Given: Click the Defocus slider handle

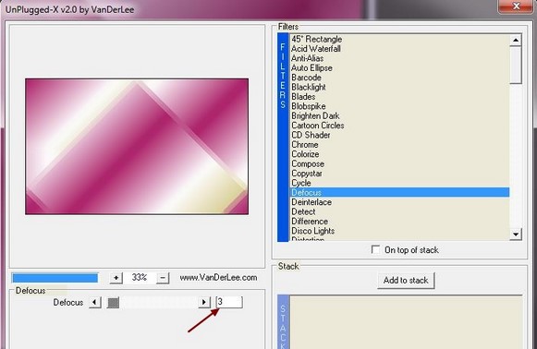Looking at the screenshot, I should click(113, 303).
